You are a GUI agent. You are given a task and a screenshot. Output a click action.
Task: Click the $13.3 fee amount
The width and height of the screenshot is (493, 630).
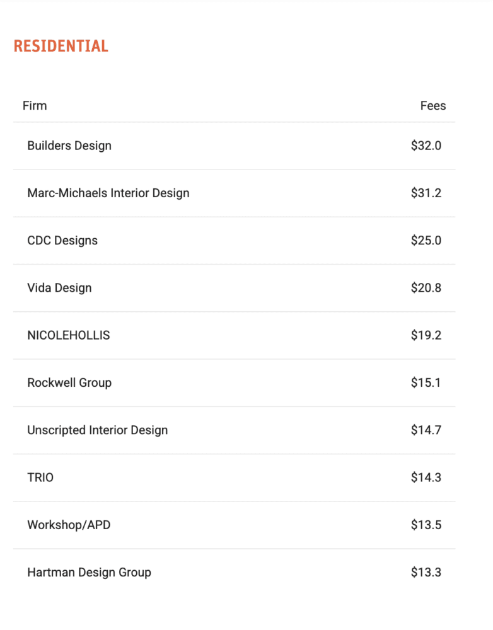point(426,572)
